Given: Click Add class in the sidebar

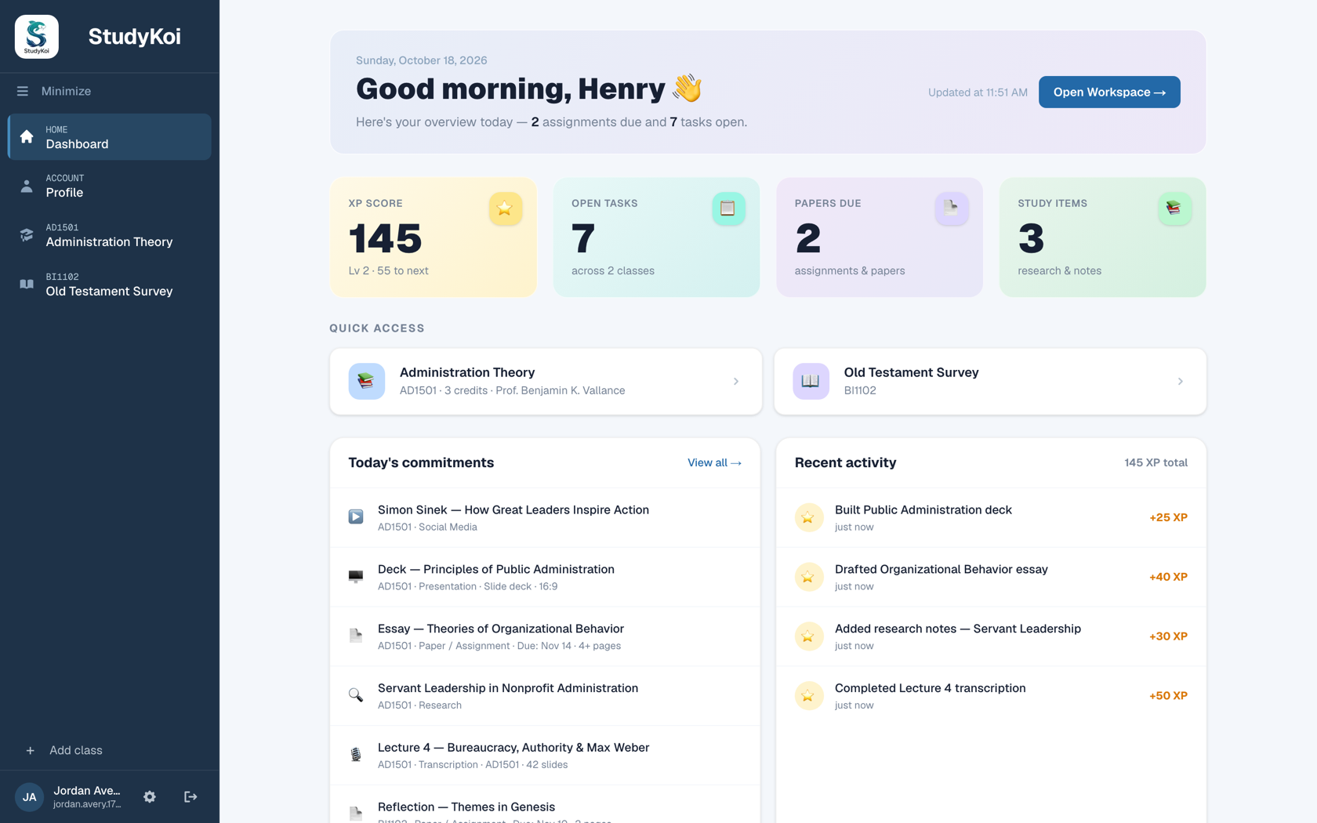Looking at the screenshot, I should click(76, 751).
